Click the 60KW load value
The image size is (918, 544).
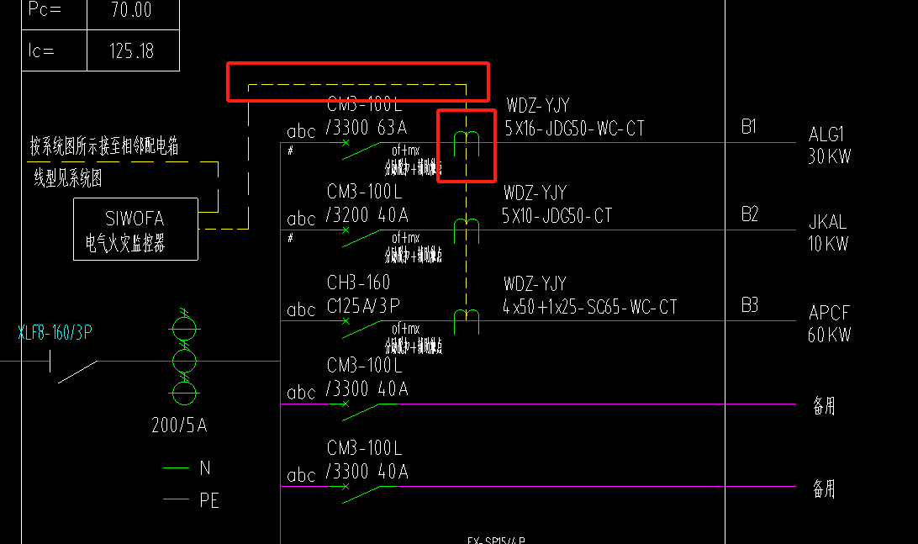coord(830,335)
